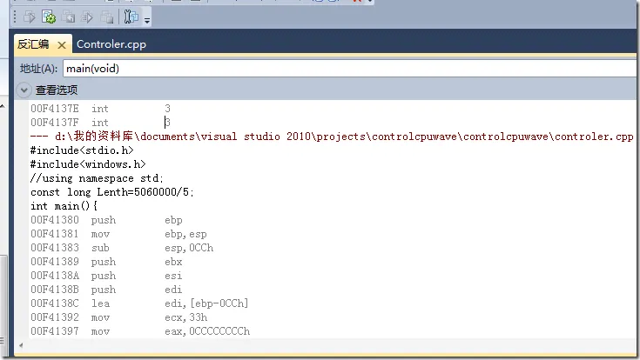Click operand eax,0CCCCCCCCh
The height and width of the screenshot is (360, 640).
207,331
